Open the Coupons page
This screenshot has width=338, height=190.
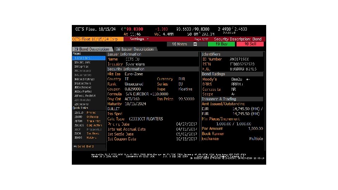81,104
